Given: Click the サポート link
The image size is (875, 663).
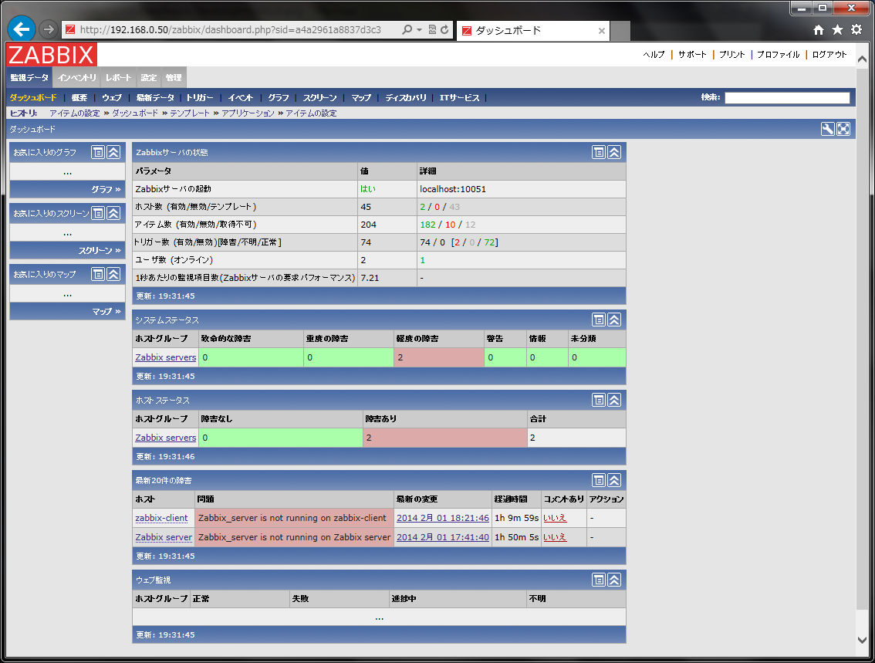Looking at the screenshot, I should (692, 55).
